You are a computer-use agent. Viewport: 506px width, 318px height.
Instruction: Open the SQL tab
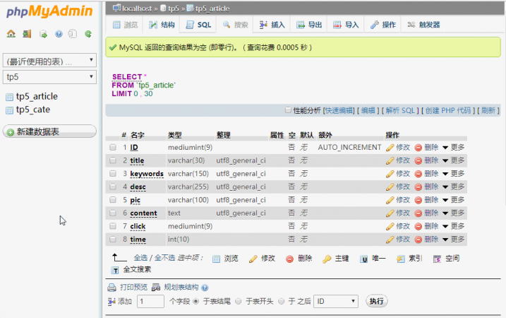pos(198,25)
